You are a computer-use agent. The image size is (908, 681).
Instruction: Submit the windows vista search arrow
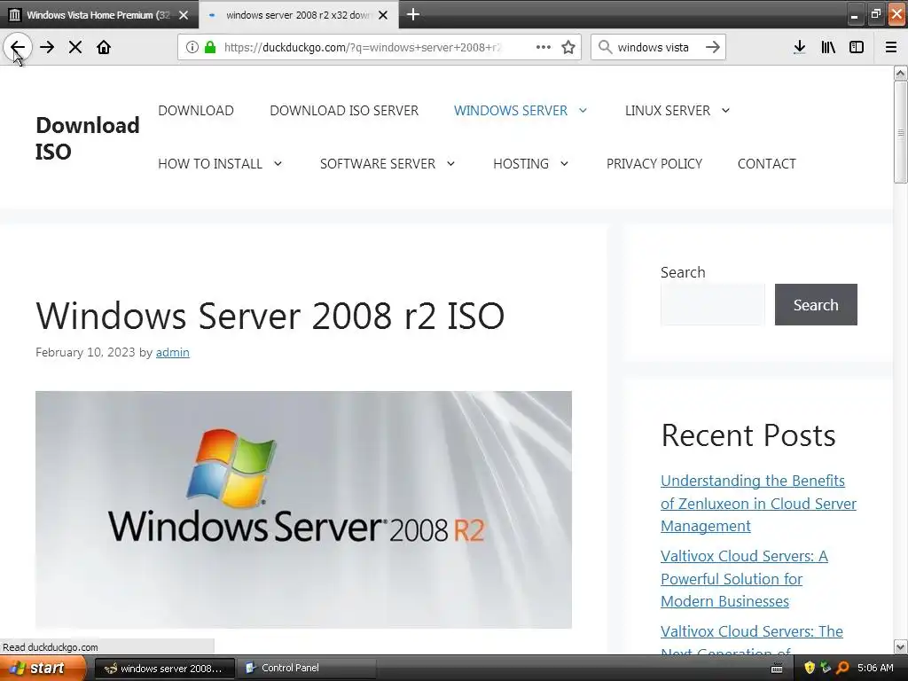coord(713,48)
